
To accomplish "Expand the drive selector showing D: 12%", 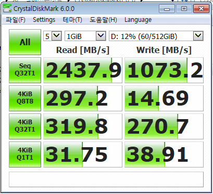I will click(x=156, y=36).
